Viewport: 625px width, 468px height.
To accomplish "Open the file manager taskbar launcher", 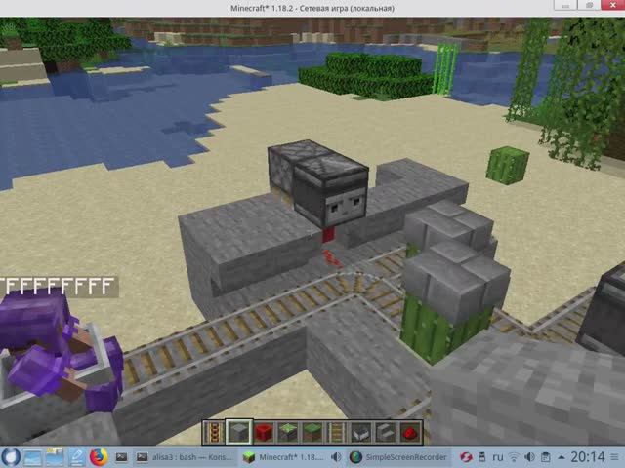I will click(x=55, y=457).
